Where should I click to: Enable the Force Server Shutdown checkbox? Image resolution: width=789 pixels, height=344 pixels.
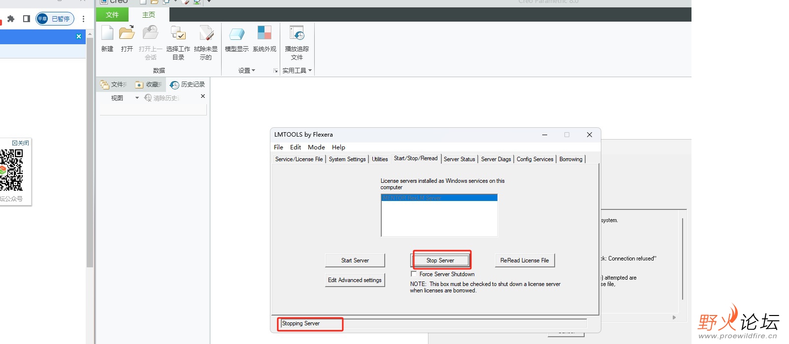tap(414, 274)
